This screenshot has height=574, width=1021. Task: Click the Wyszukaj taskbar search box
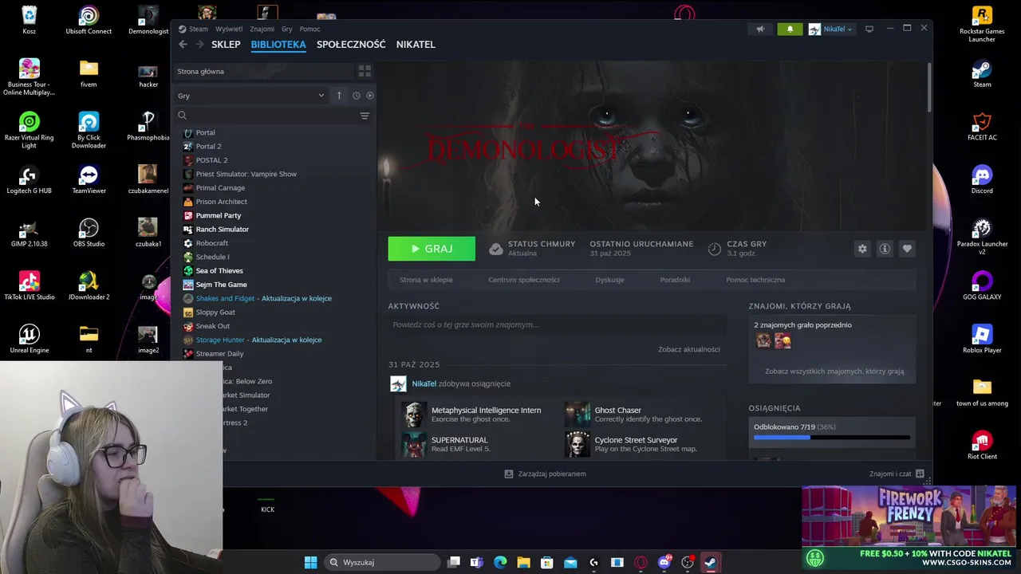point(383,562)
